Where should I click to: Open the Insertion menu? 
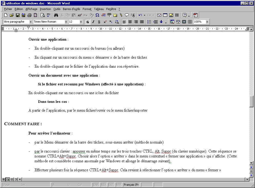(x=45, y=9)
